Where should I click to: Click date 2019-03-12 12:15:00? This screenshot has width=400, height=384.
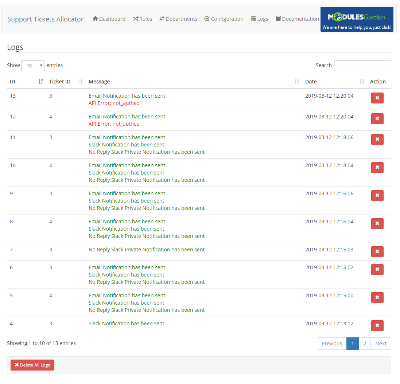[x=329, y=295]
